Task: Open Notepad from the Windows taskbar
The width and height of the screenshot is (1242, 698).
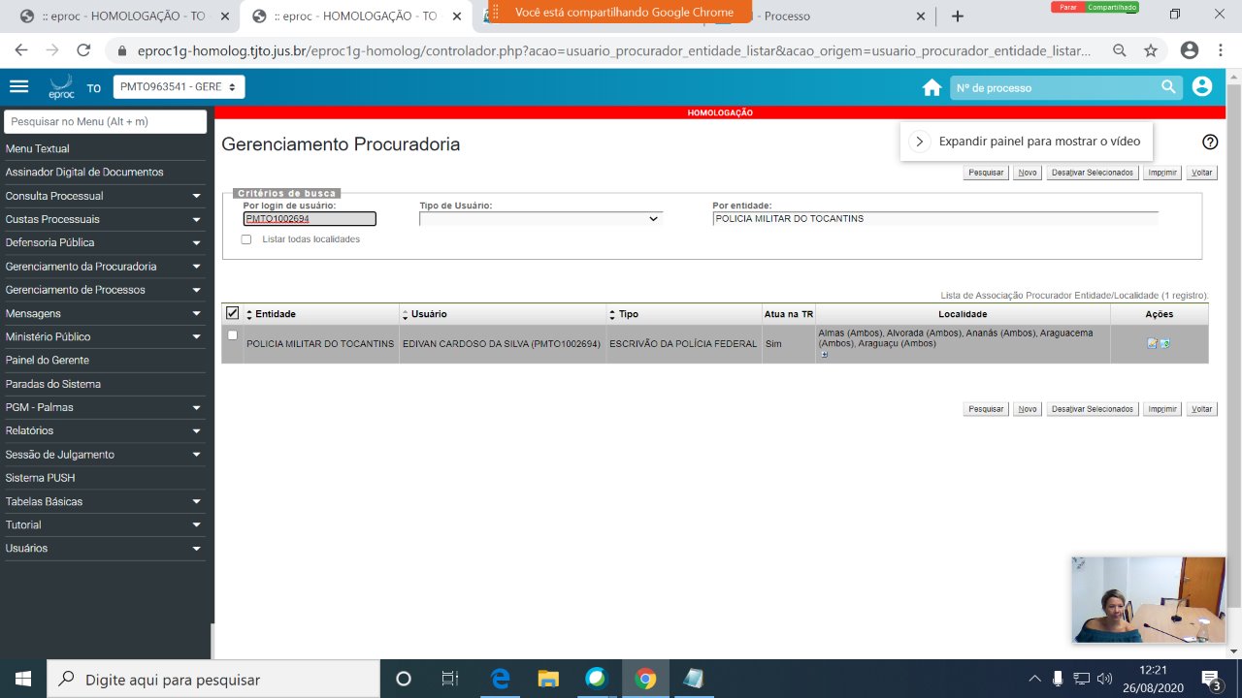Action: click(693, 678)
